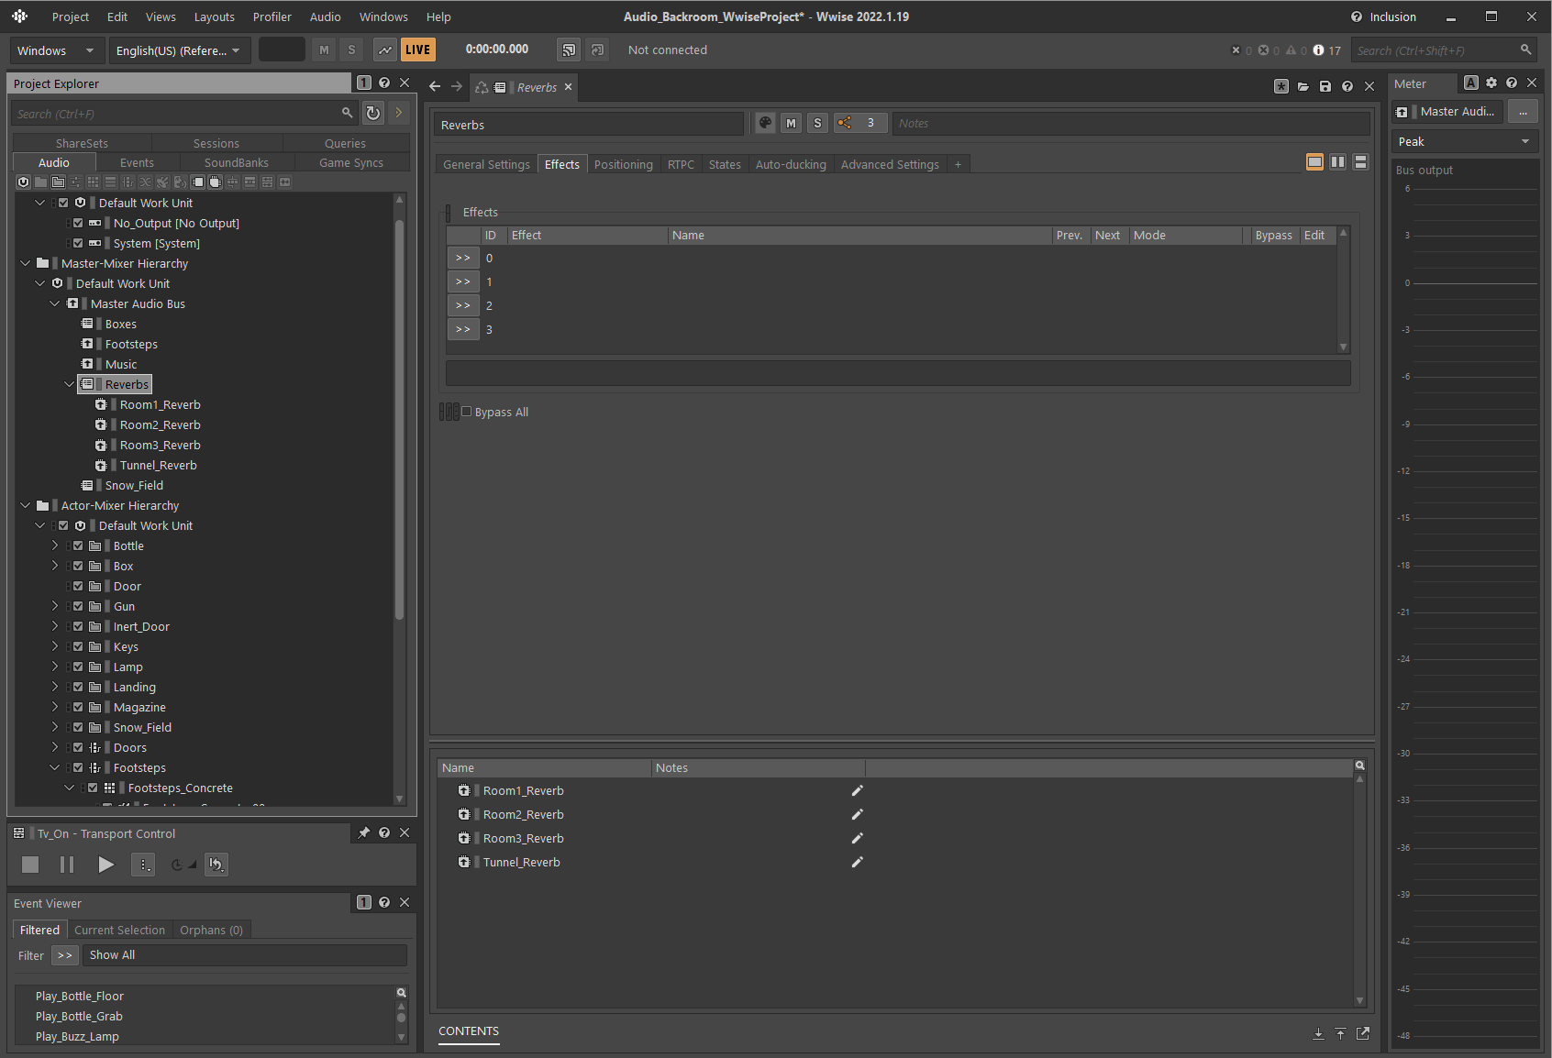Click the Pause button in Transport Control
The image size is (1552, 1058).
67,865
